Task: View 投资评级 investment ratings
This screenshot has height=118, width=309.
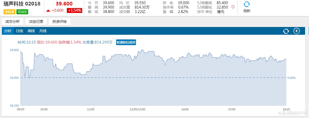Action: click(x=60, y=22)
